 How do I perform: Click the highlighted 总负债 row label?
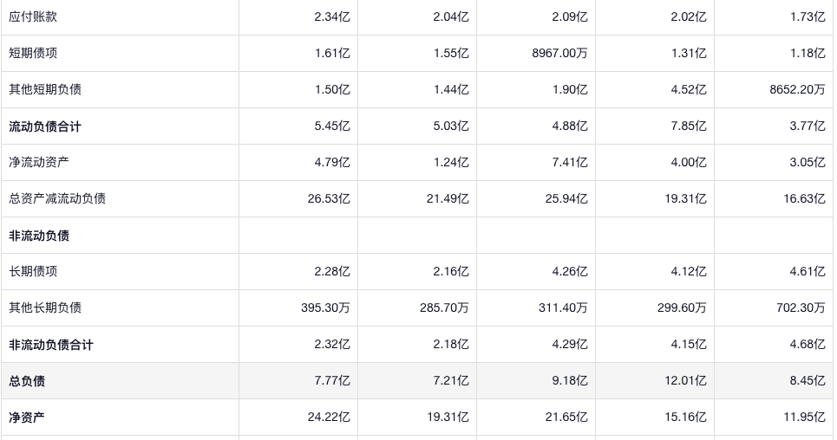[x=27, y=381]
